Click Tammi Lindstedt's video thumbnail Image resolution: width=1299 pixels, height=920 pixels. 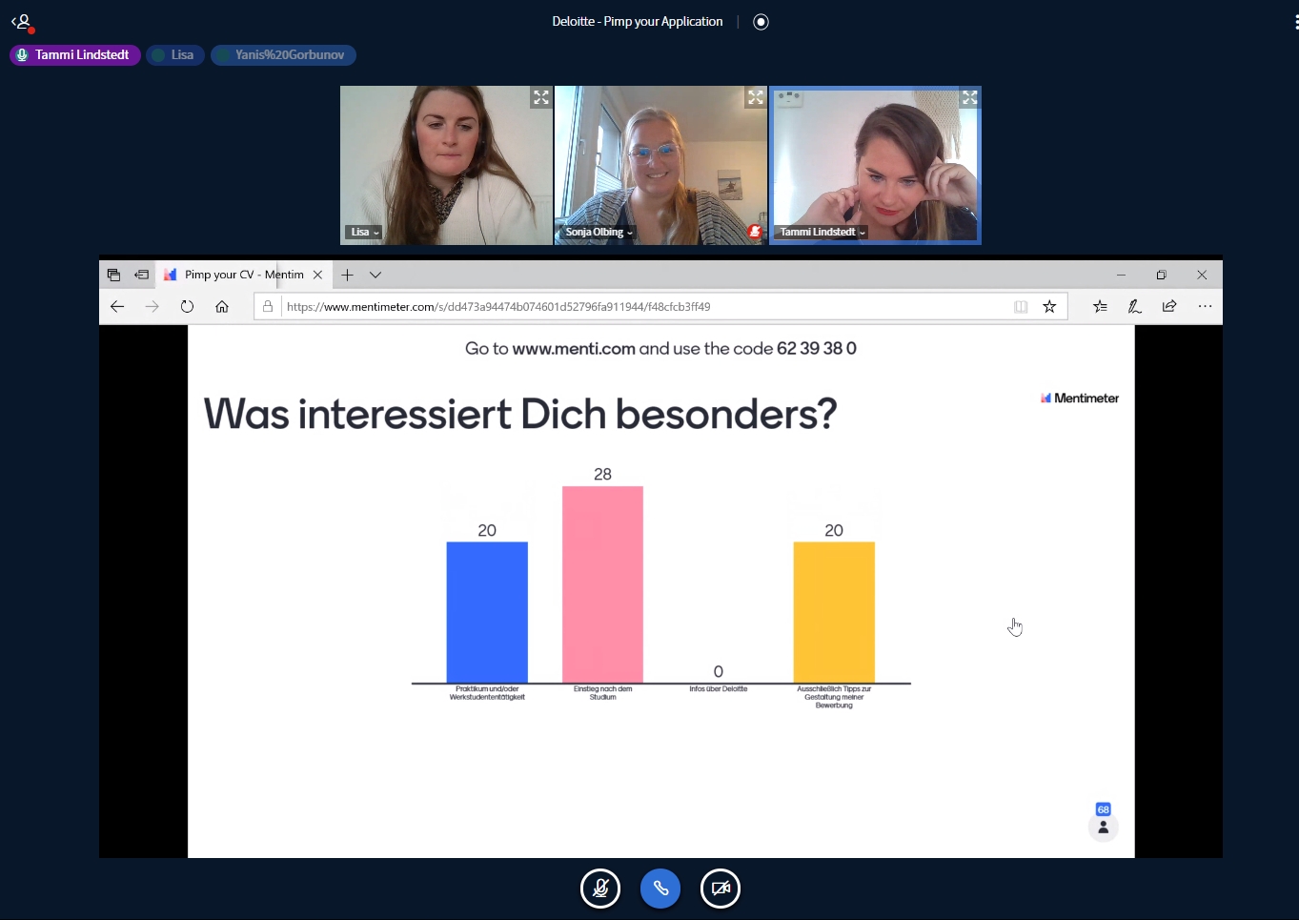click(x=875, y=165)
